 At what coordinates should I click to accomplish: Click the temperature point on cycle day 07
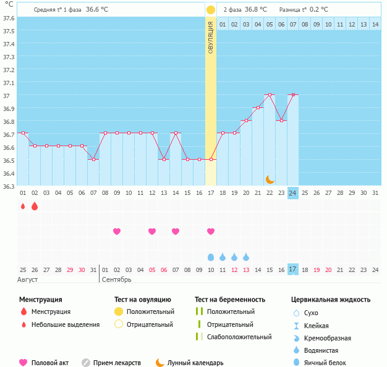(93, 159)
